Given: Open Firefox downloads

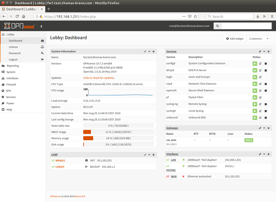Looking at the screenshot, I should (x=258, y=16).
